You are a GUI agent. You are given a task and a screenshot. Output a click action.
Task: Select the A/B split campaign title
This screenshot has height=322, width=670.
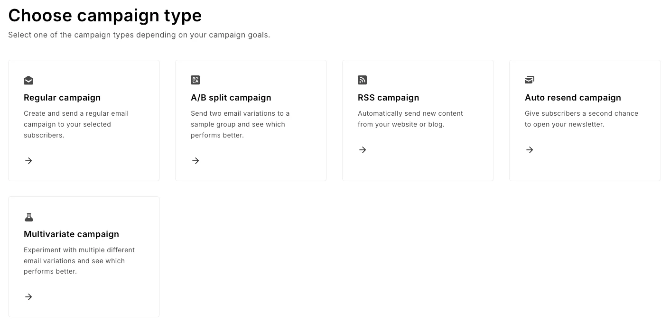pos(231,98)
